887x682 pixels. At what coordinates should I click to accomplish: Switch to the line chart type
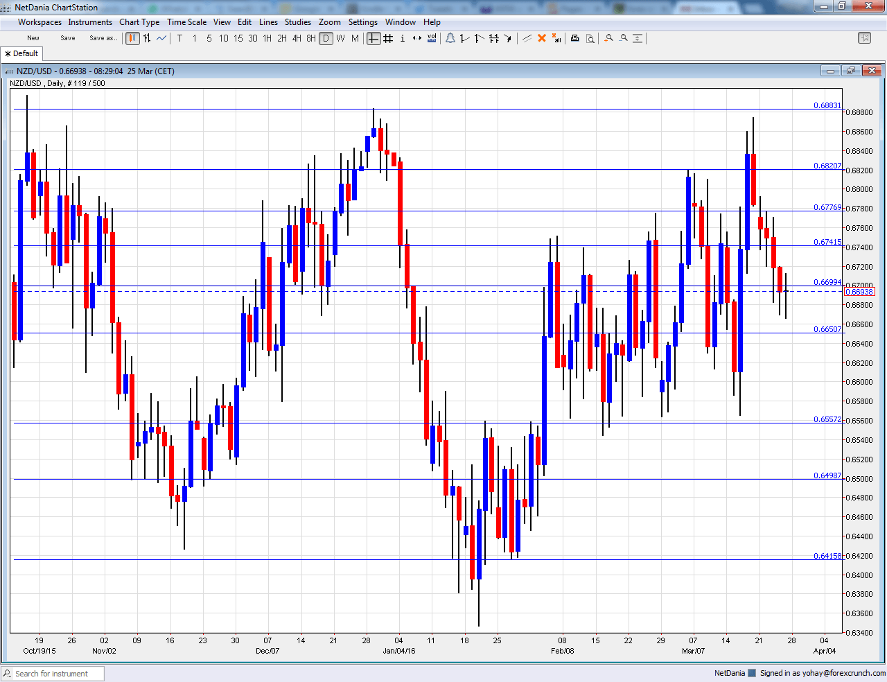coord(161,38)
